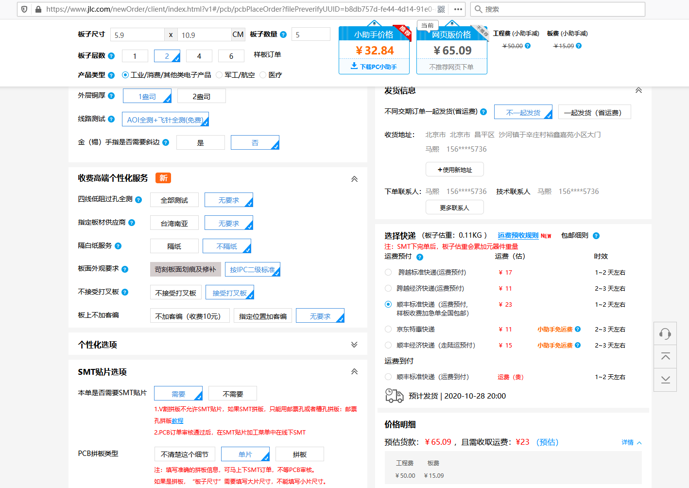Collapse the 发货信息 section

[x=638, y=90]
